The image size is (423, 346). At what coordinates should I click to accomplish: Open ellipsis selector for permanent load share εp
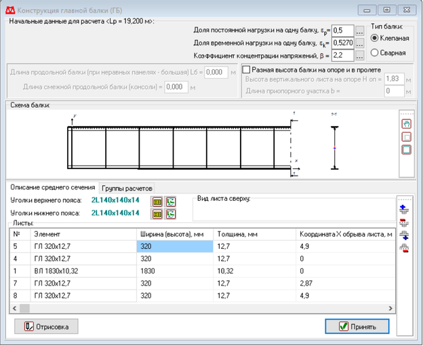[360, 31]
